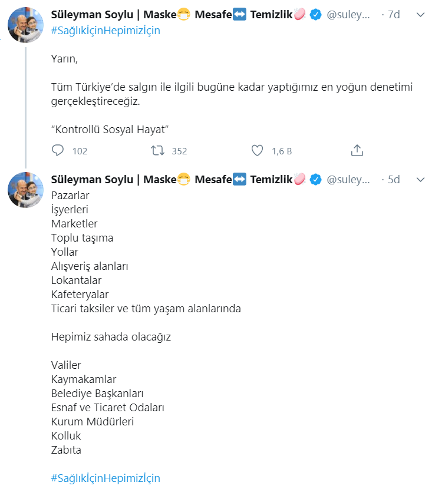The height and width of the screenshot is (489, 435).
Task: Click verified badge on first tweet
Action: pos(316,15)
